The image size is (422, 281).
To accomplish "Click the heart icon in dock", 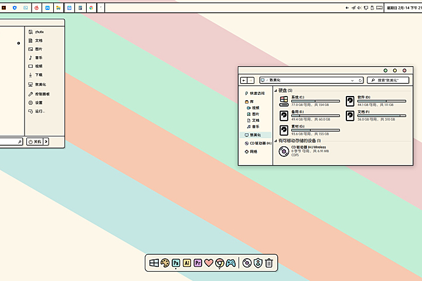I will (209, 263).
